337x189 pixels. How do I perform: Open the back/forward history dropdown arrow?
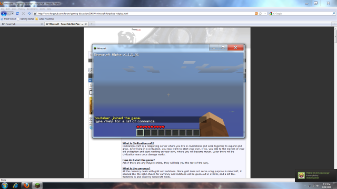point(13,14)
